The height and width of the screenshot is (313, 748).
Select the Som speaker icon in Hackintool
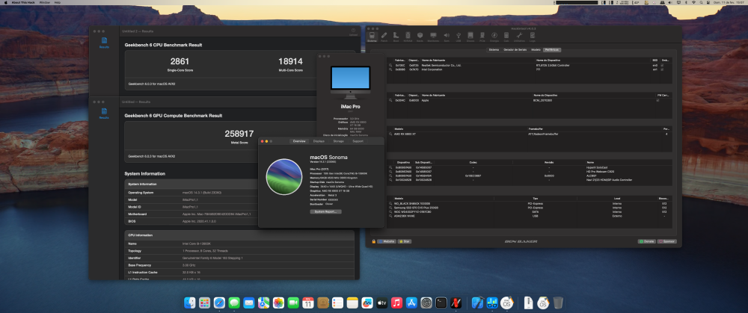447,36
